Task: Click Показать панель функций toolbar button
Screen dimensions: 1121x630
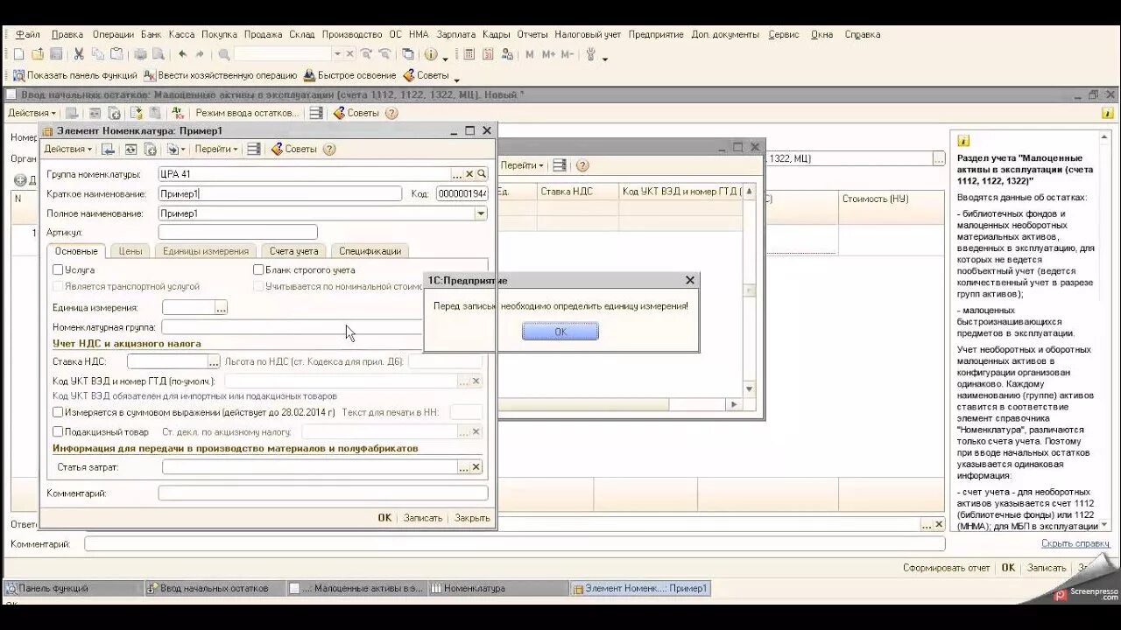Action: 74,75
